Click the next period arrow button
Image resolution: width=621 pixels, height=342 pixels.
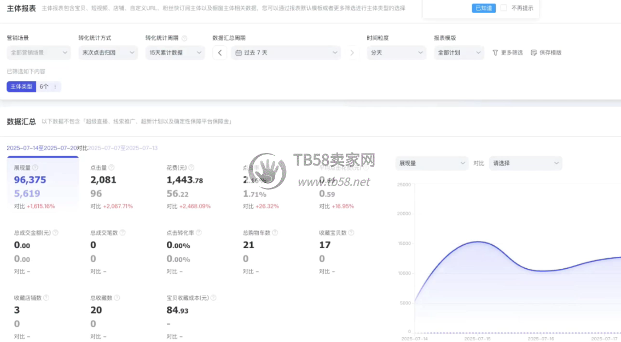pyautogui.click(x=352, y=53)
